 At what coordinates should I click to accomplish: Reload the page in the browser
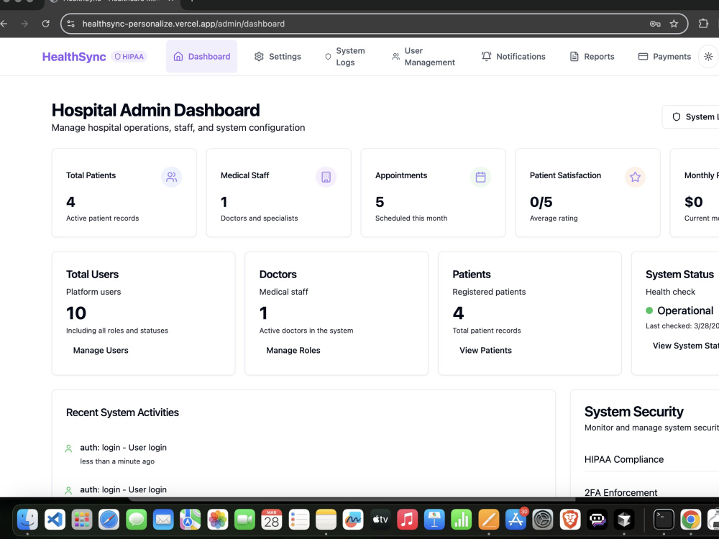click(45, 24)
